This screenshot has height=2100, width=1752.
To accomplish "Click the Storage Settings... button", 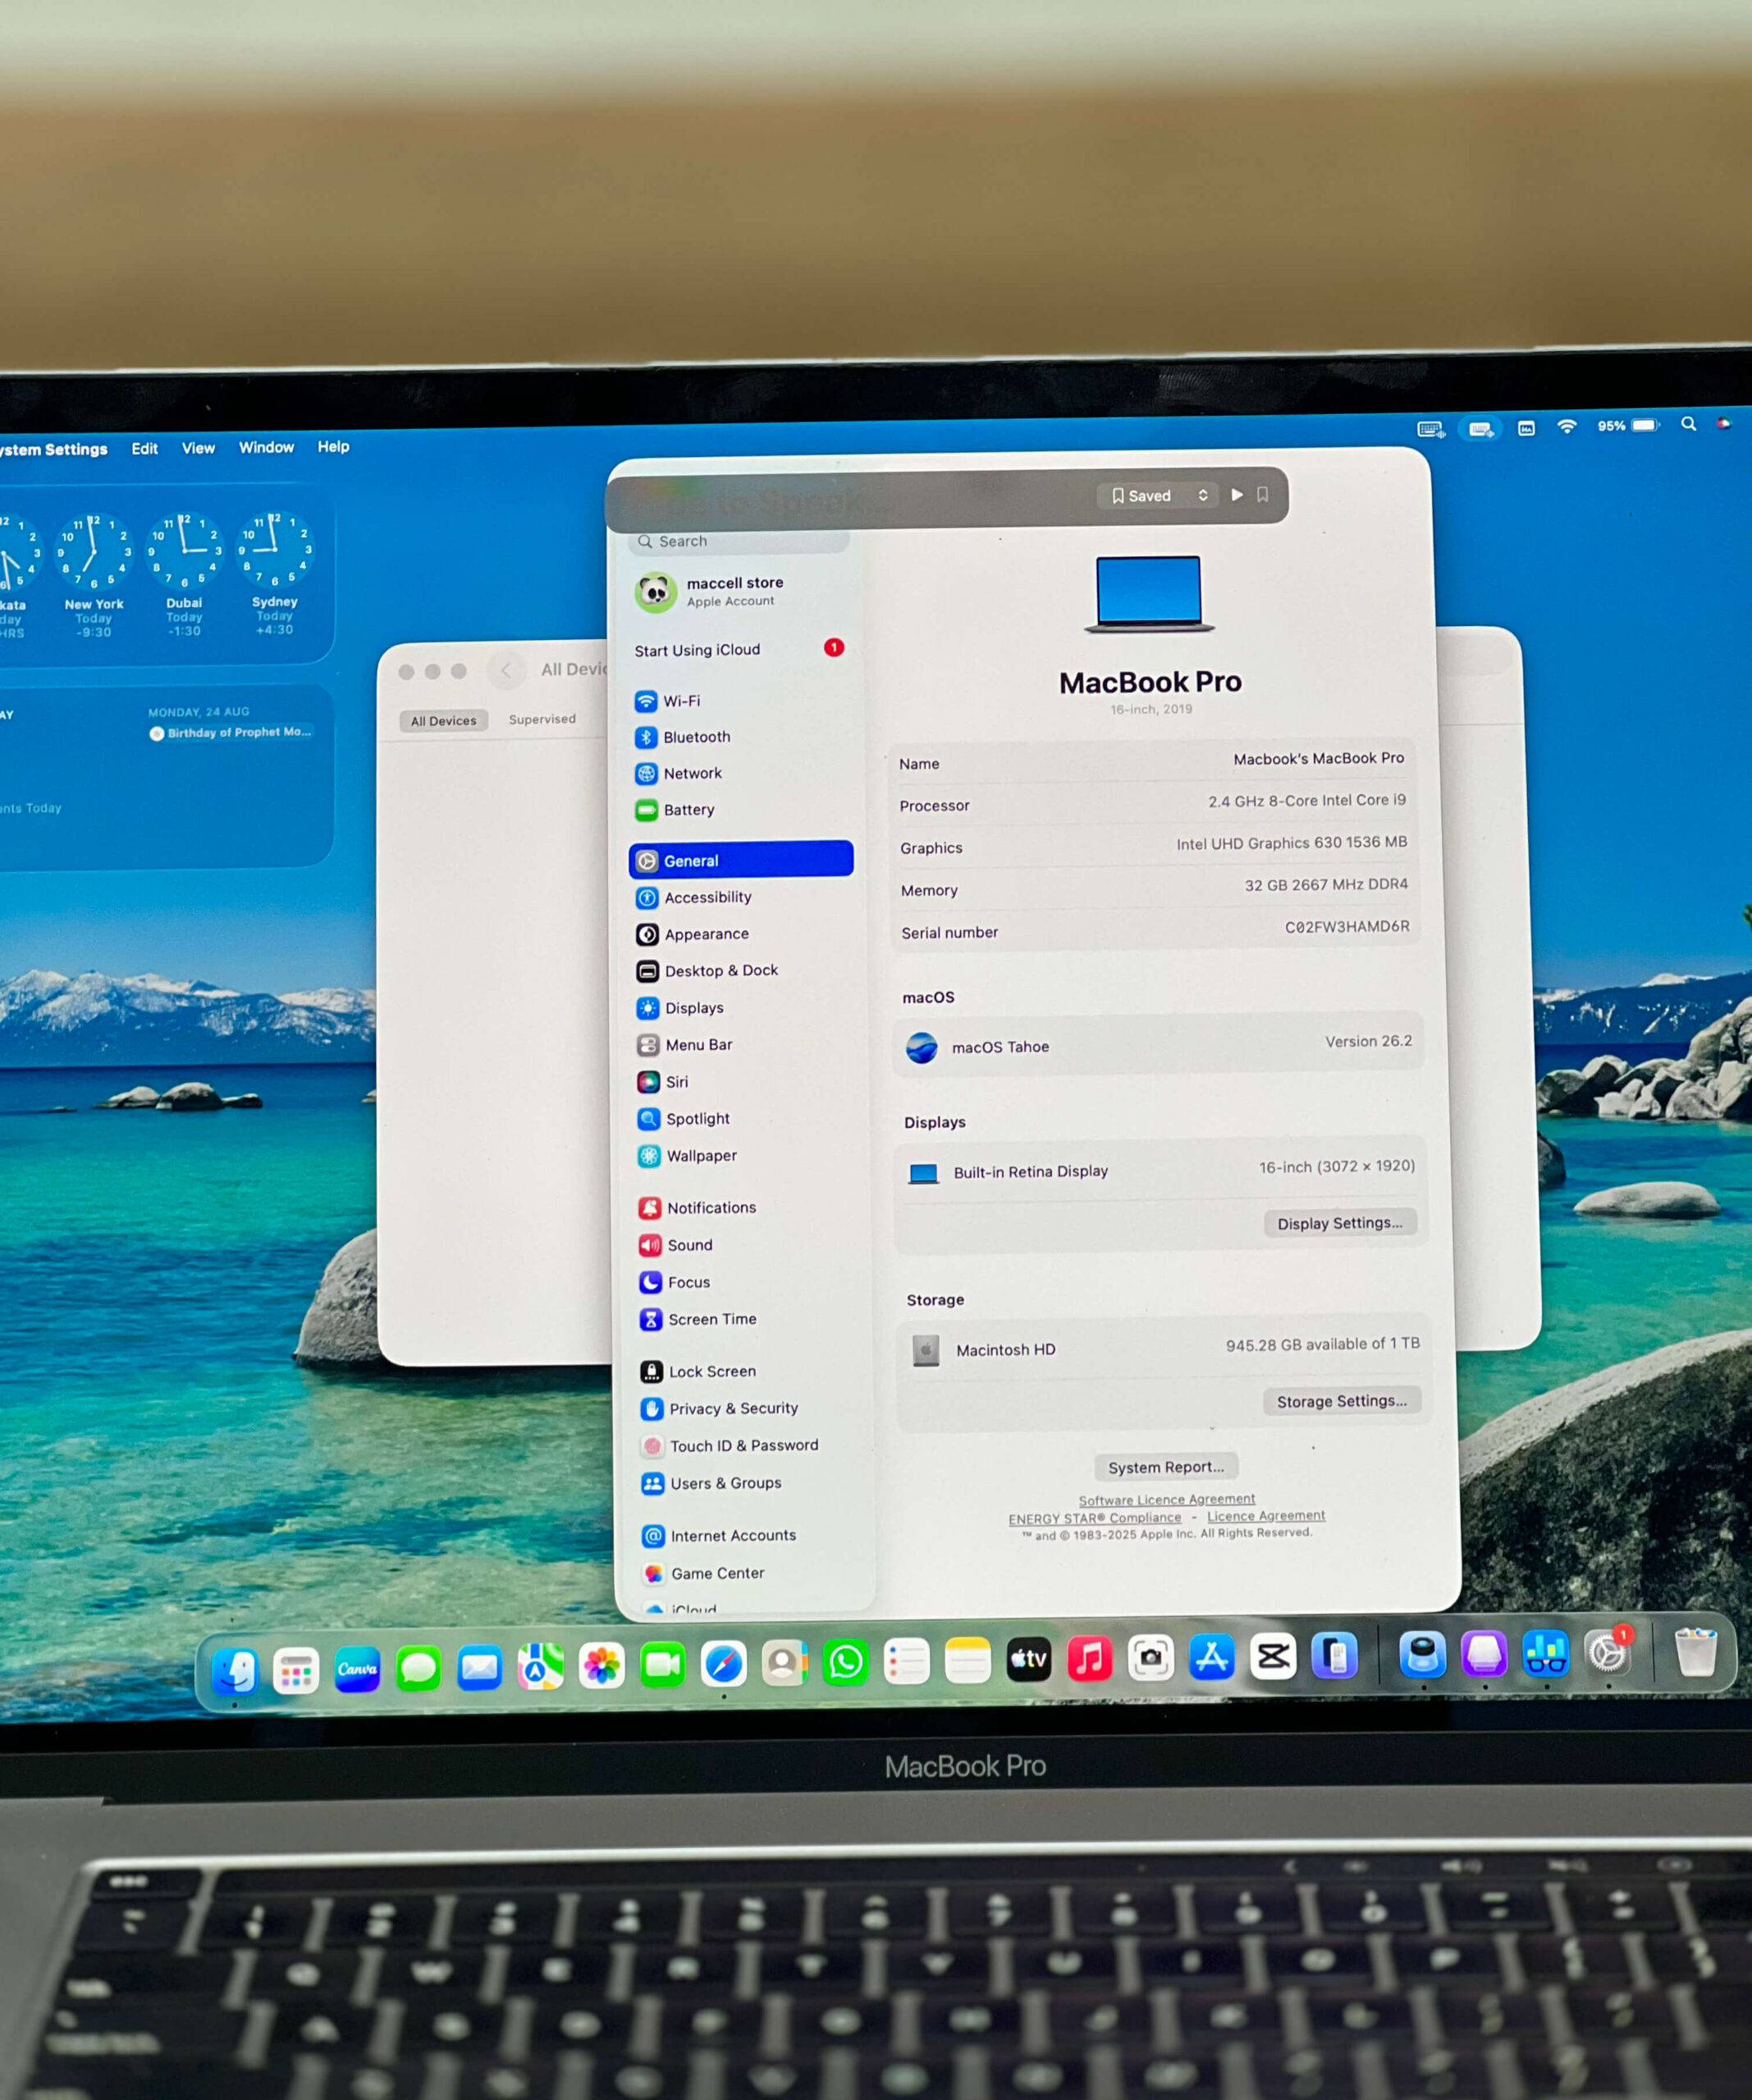I will pyautogui.click(x=1342, y=1401).
